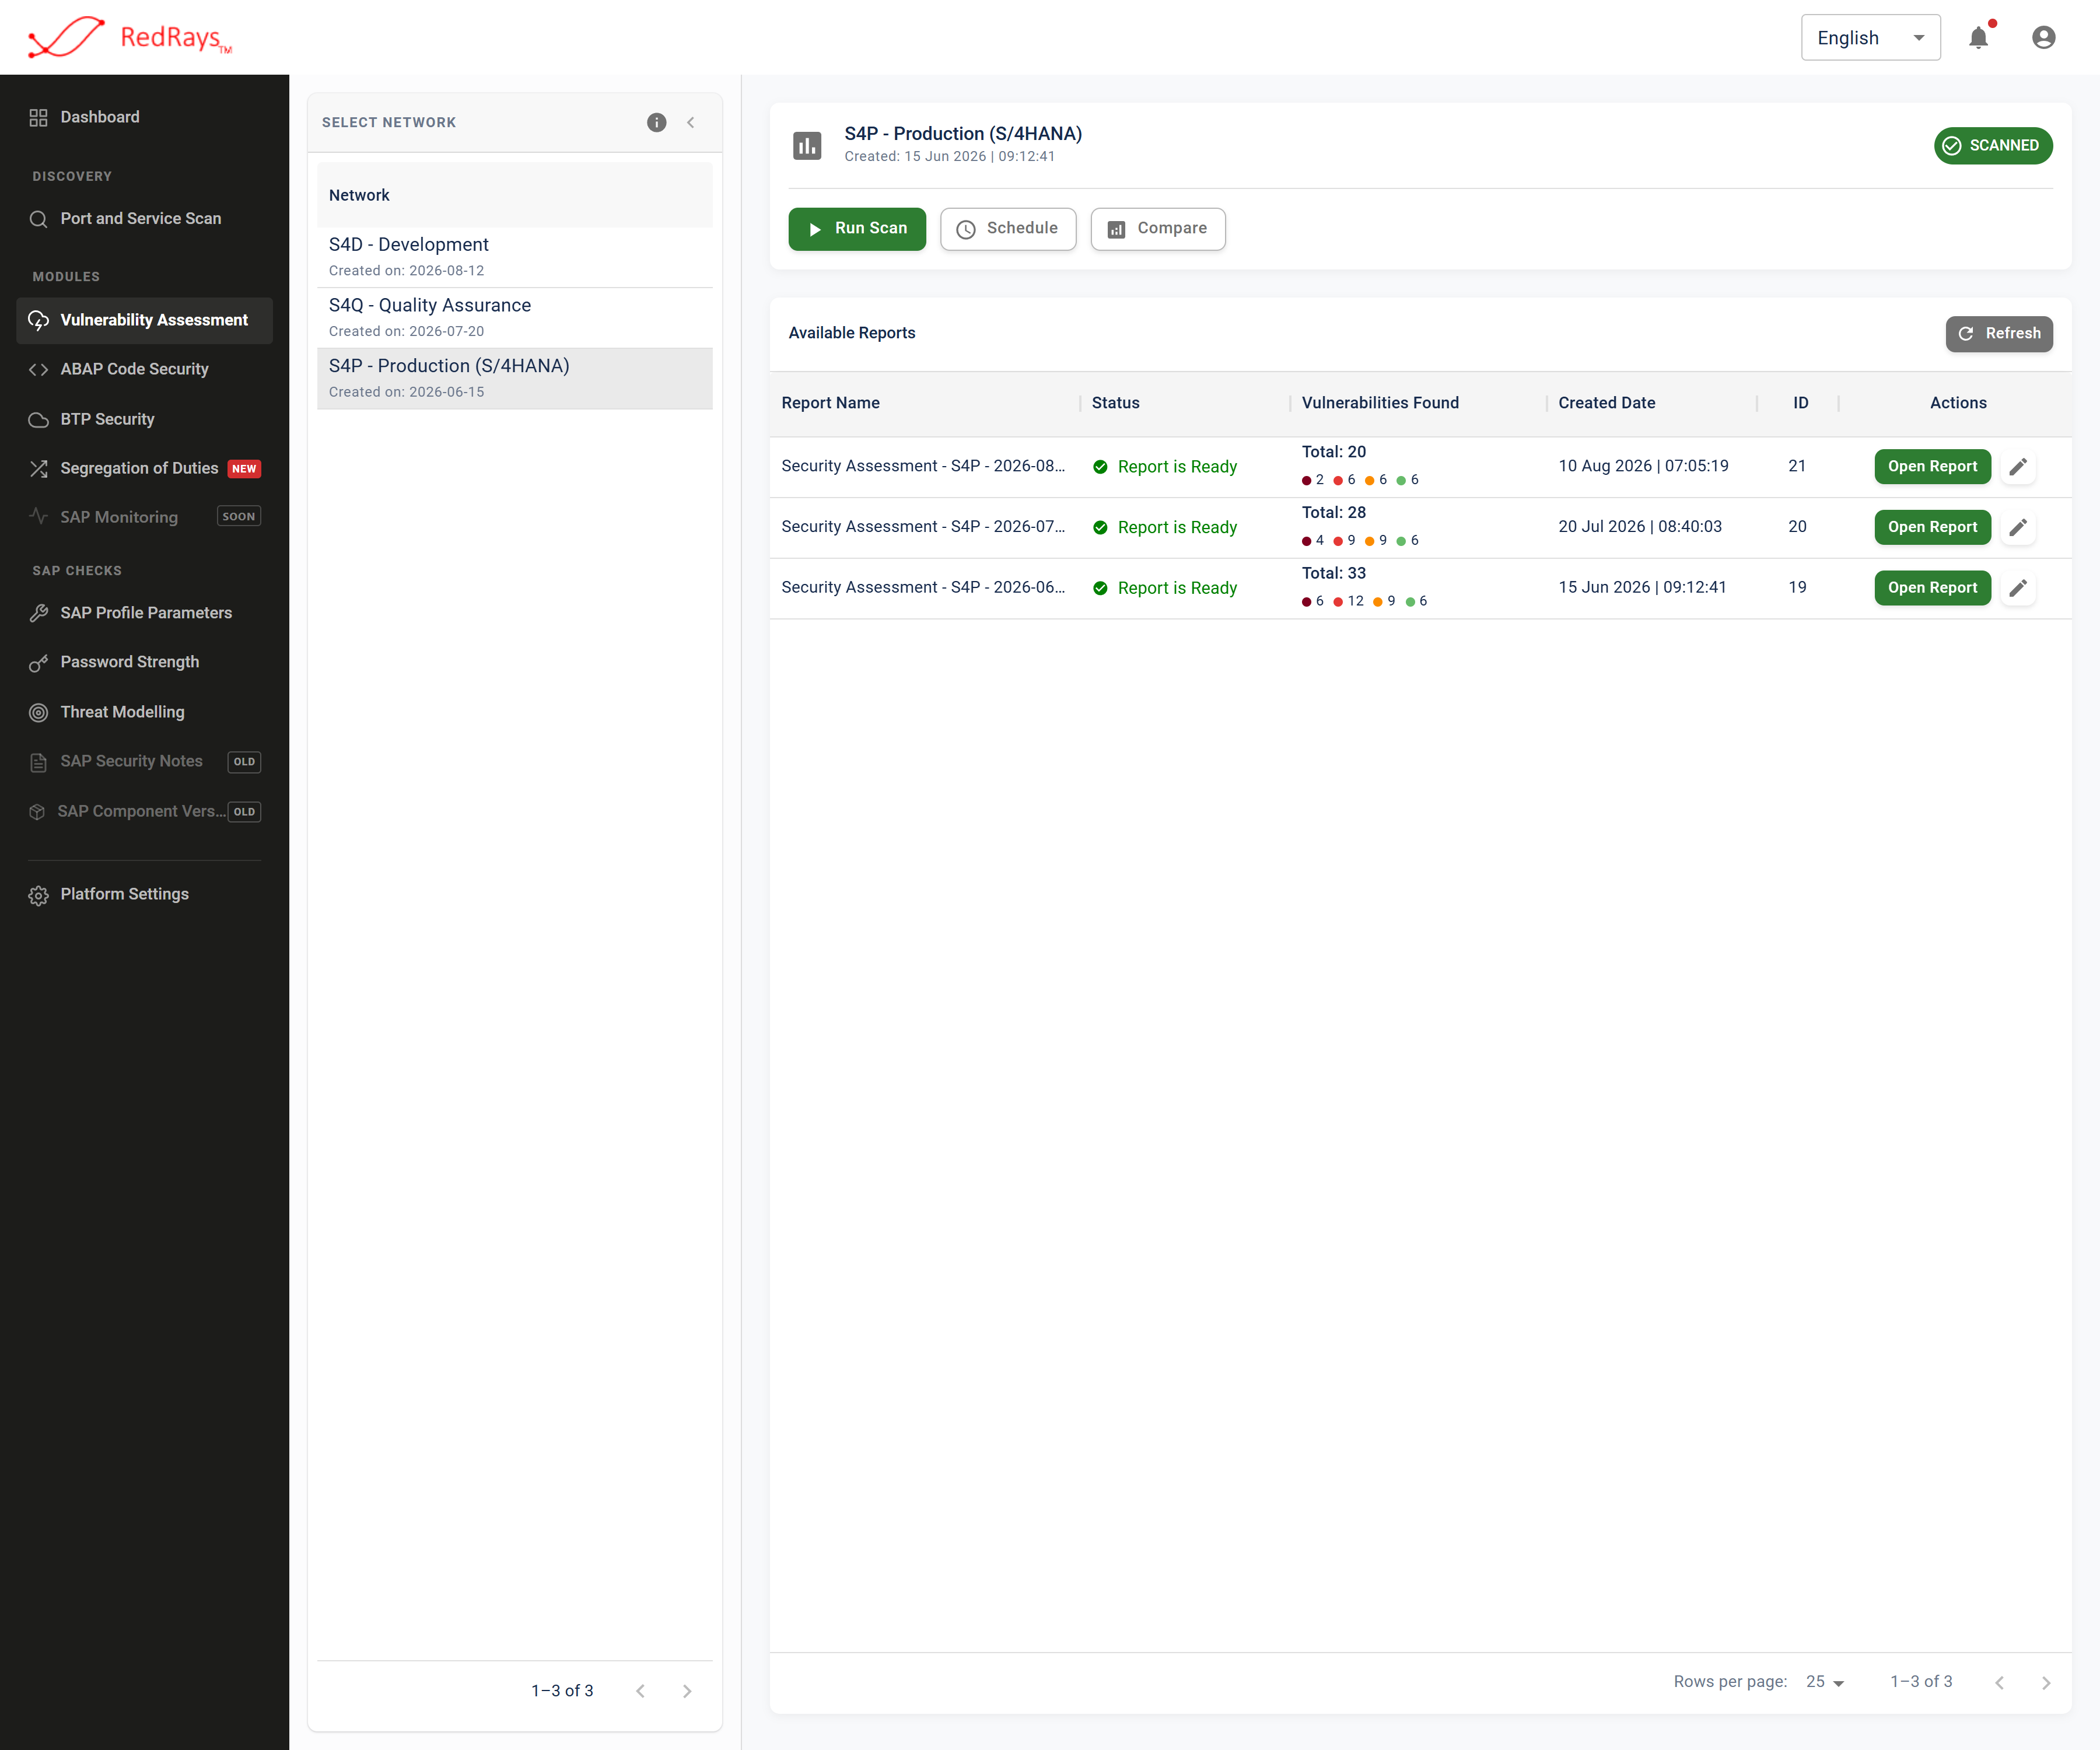This screenshot has width=2100, height=1750.
Task: Open the user account profile icon
Action: point(2044,37)
